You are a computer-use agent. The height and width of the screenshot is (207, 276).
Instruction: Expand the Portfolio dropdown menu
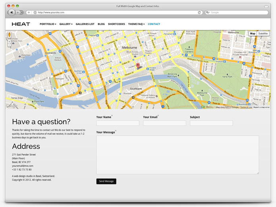click(48, 24)
